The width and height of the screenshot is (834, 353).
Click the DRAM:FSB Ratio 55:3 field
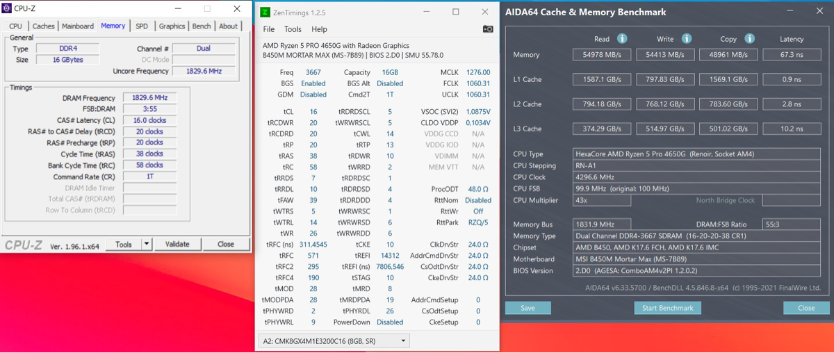792,224
